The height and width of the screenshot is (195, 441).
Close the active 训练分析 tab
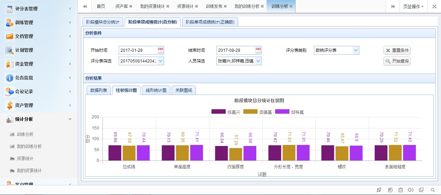point(291,6)
